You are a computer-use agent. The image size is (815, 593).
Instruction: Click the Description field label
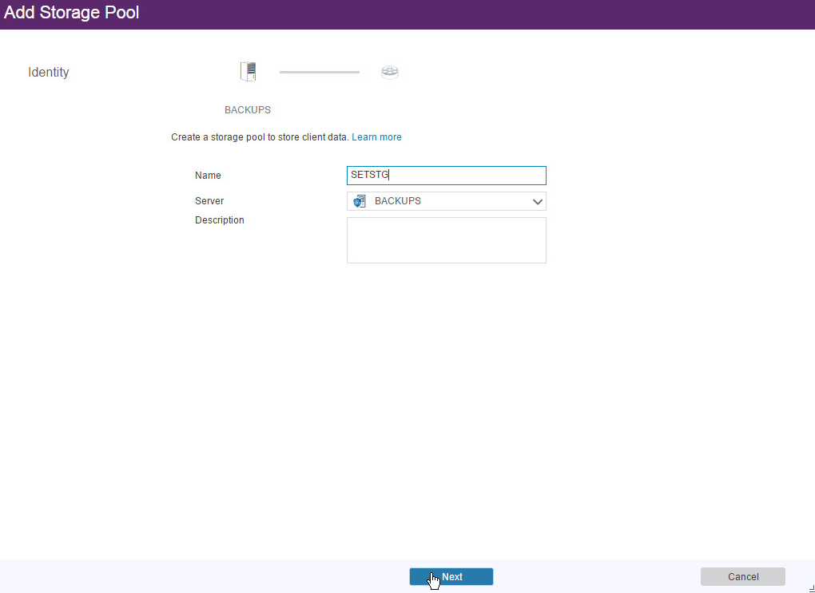point(220,220)
